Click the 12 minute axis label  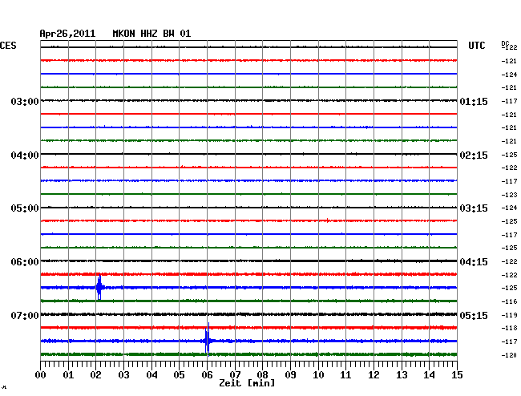click(x=374, y=374)
